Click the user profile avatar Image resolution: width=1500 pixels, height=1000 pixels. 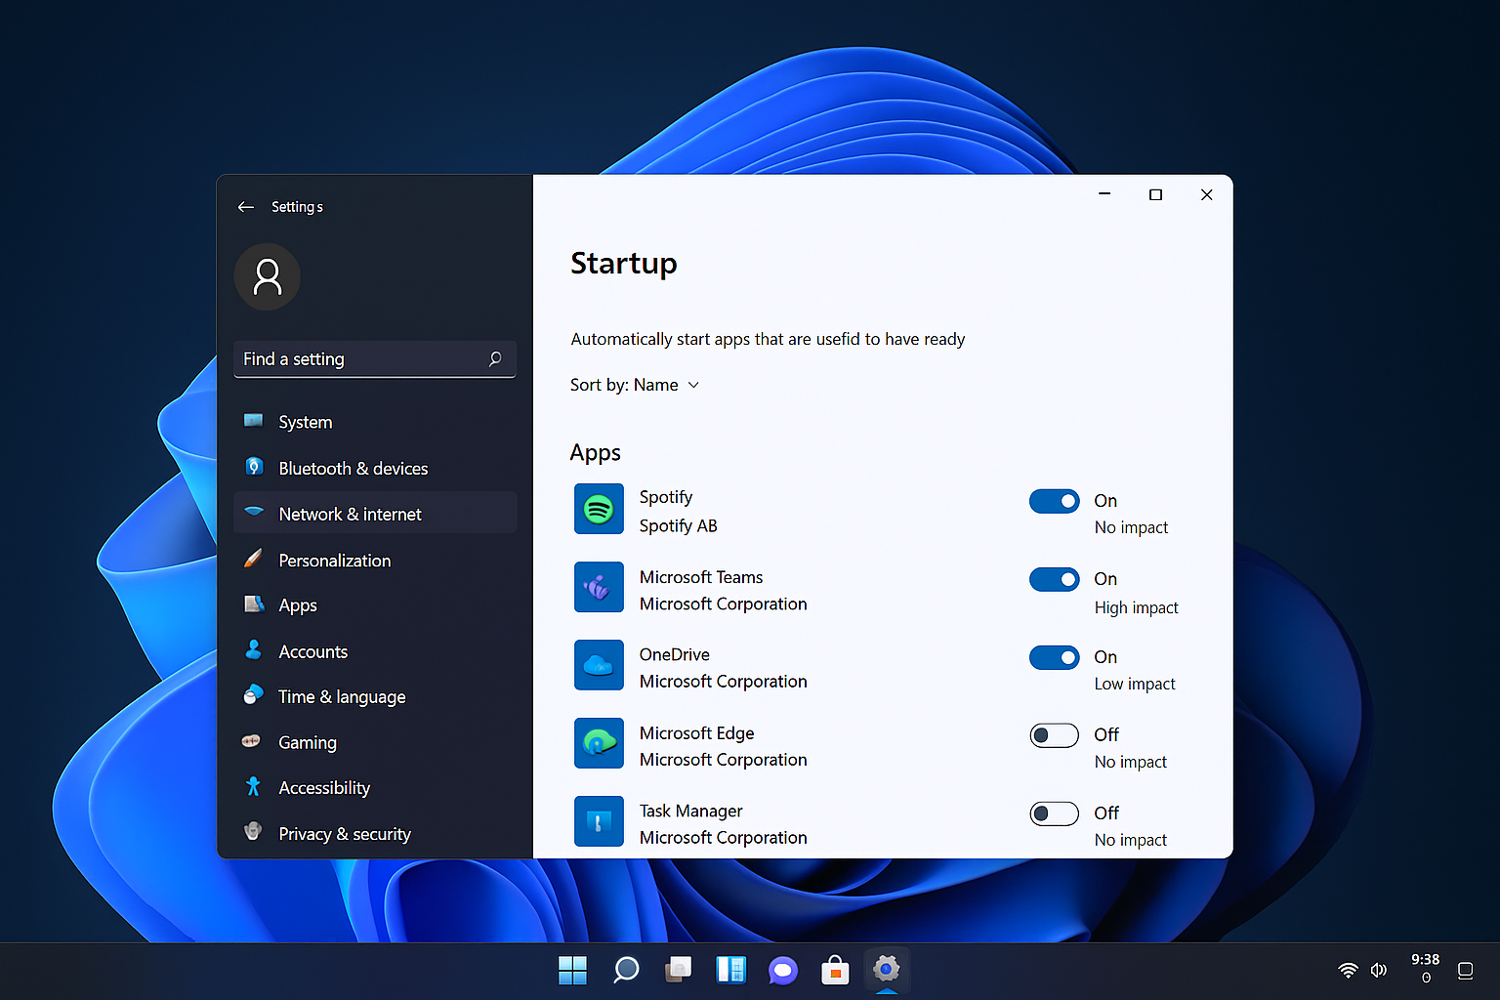point(267,277)
